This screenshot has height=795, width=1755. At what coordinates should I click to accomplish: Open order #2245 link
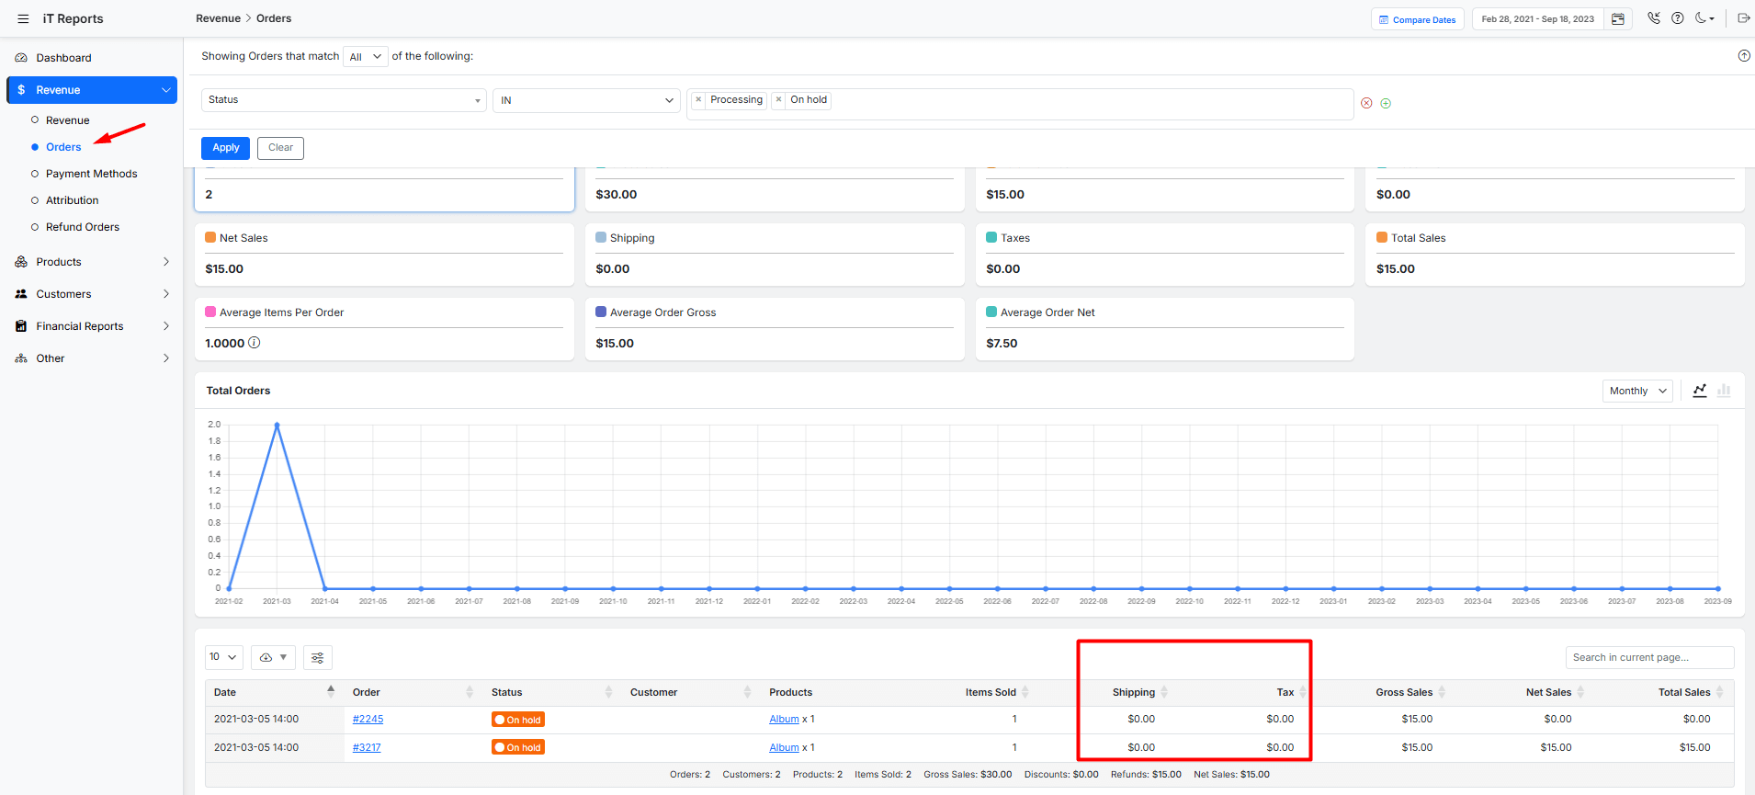368,720
